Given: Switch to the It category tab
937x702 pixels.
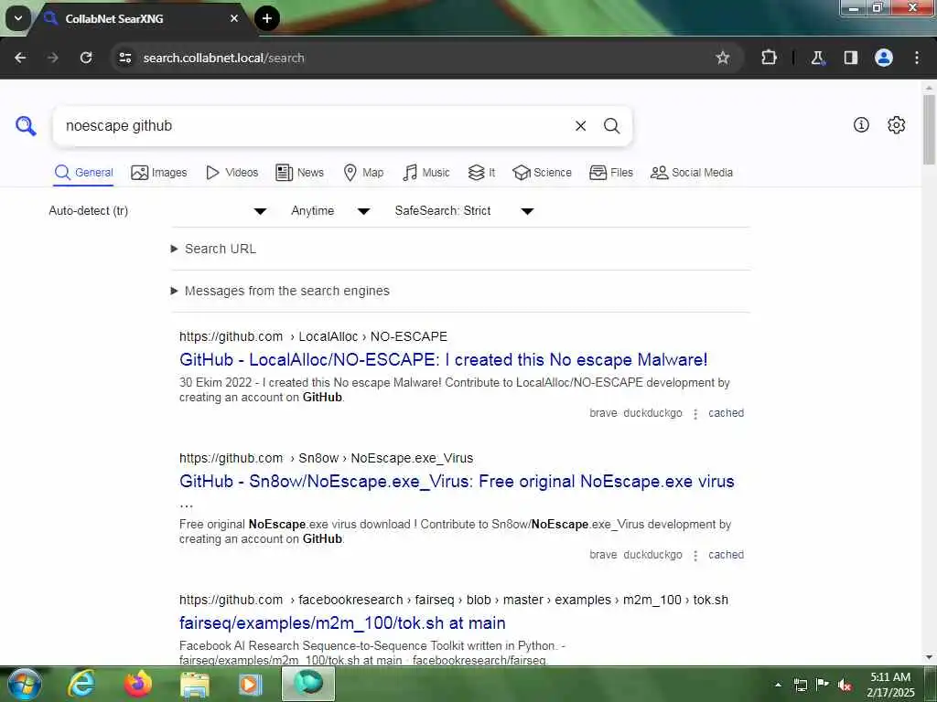Looking at the screenshot, I should (x=481, y=173).
